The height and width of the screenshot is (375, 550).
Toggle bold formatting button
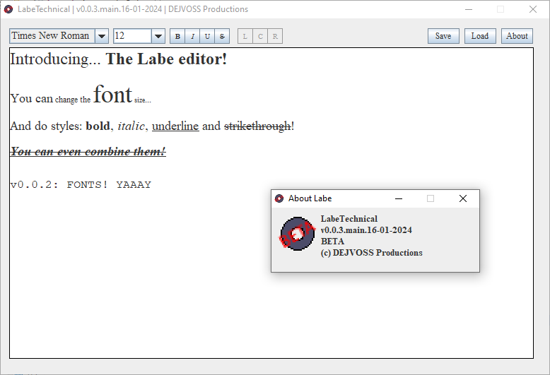(177, 36)
